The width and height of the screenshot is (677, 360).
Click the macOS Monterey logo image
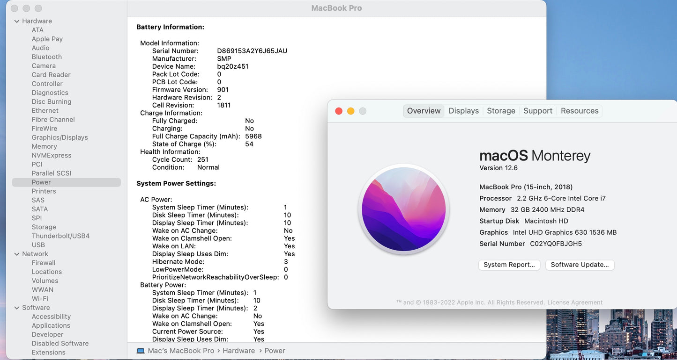click(403, 209)
